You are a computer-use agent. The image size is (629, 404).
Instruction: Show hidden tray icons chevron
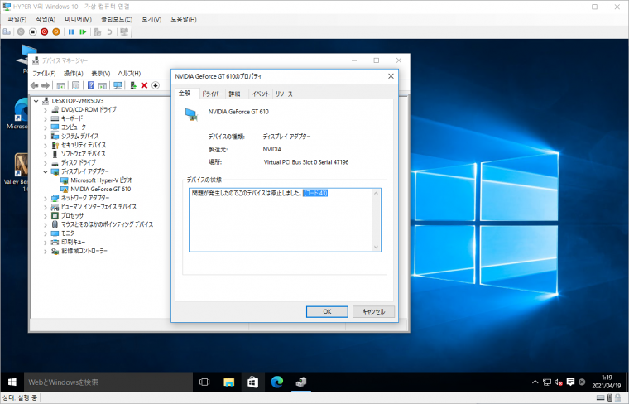(x=535, y=382)
